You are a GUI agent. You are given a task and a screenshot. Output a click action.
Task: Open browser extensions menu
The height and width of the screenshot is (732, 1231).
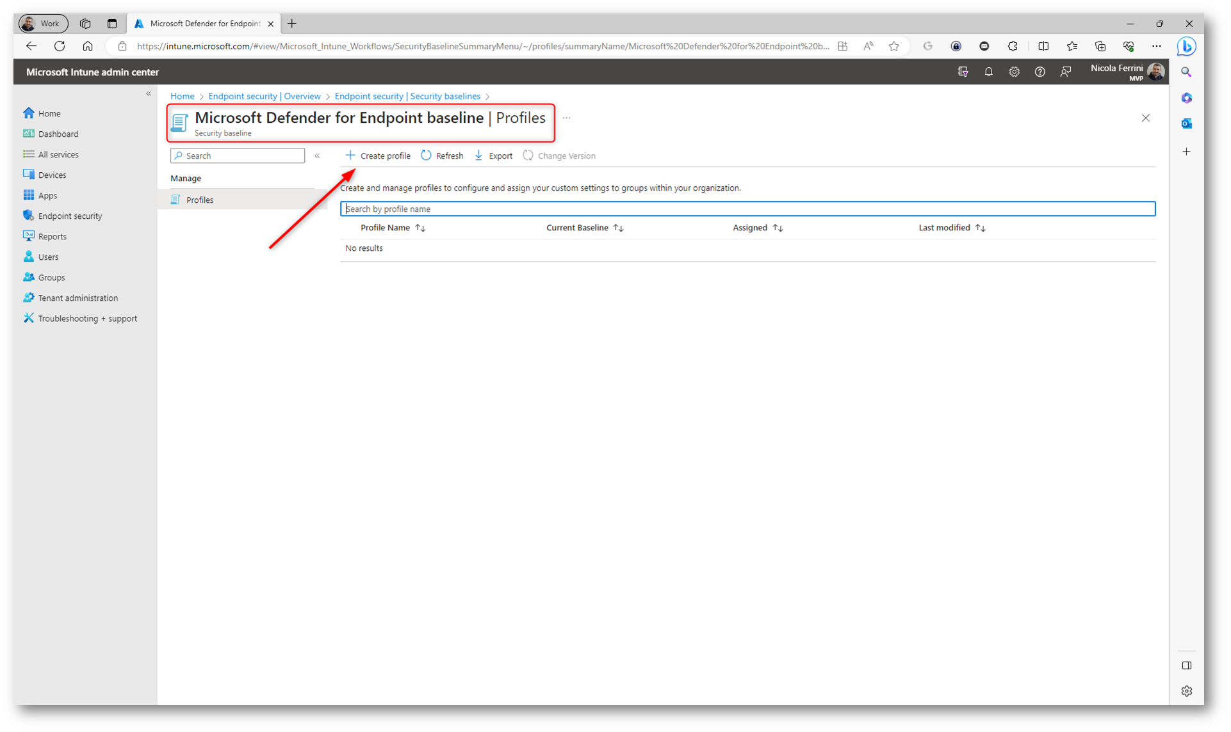tap(1013, 46)
